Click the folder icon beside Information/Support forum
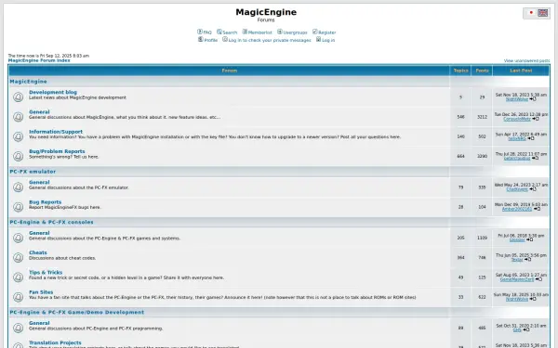558x348 pixels. click(x=19, y=136)
